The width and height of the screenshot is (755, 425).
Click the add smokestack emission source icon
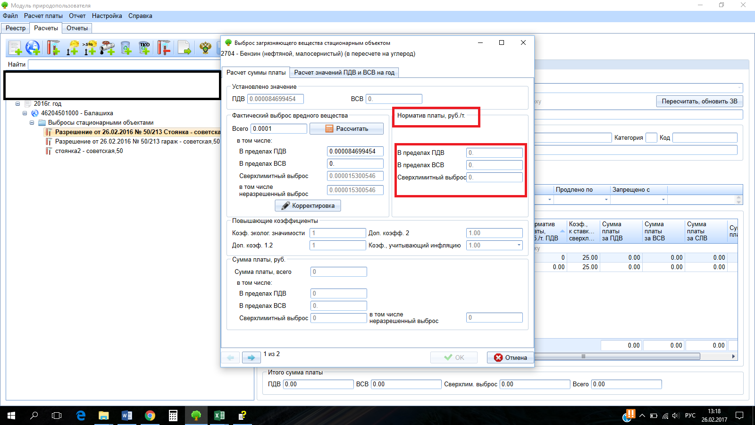tap(53, 48)
